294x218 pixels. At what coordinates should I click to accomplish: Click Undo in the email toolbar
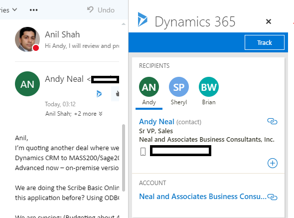(x=101, y=10)
